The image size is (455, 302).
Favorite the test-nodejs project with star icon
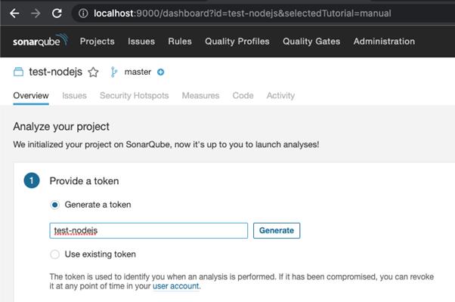point(93,72)
